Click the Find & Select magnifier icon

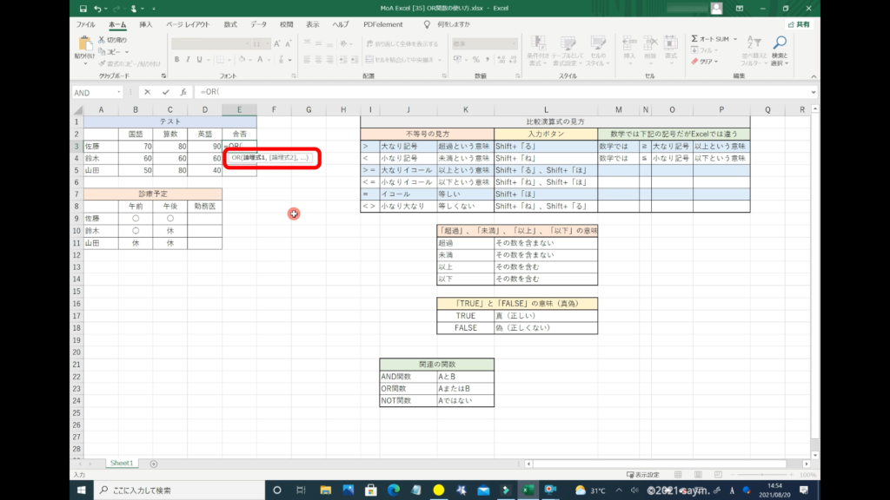pyautogui.click(x=780, y=43)
